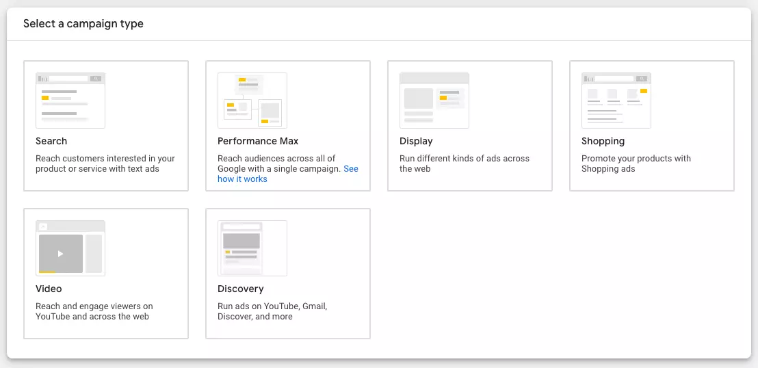Image resolution: width=758 pixels, height=368 pixels.
Task: Select the Search campaign type title
Action: point(51,141)
